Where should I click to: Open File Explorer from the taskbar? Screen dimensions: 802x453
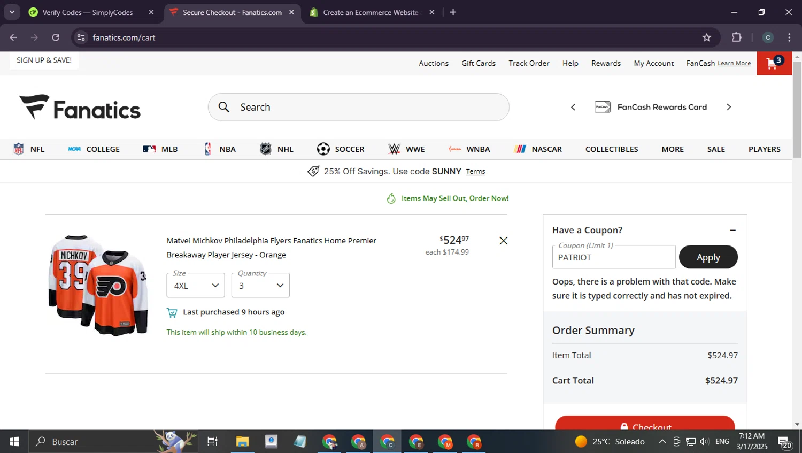coord(242,442)
